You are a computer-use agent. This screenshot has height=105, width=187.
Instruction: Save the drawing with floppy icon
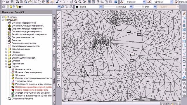click(x=12, y=2)
